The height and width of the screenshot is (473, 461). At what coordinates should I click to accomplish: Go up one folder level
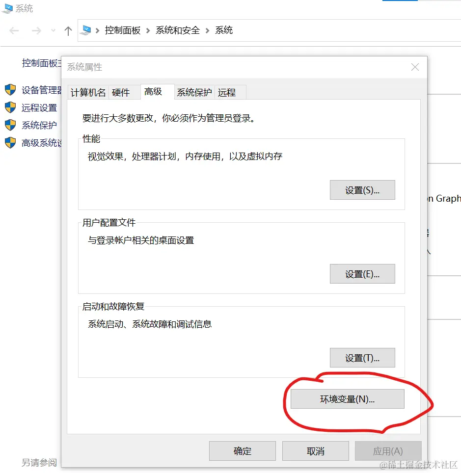click(68, 31)
